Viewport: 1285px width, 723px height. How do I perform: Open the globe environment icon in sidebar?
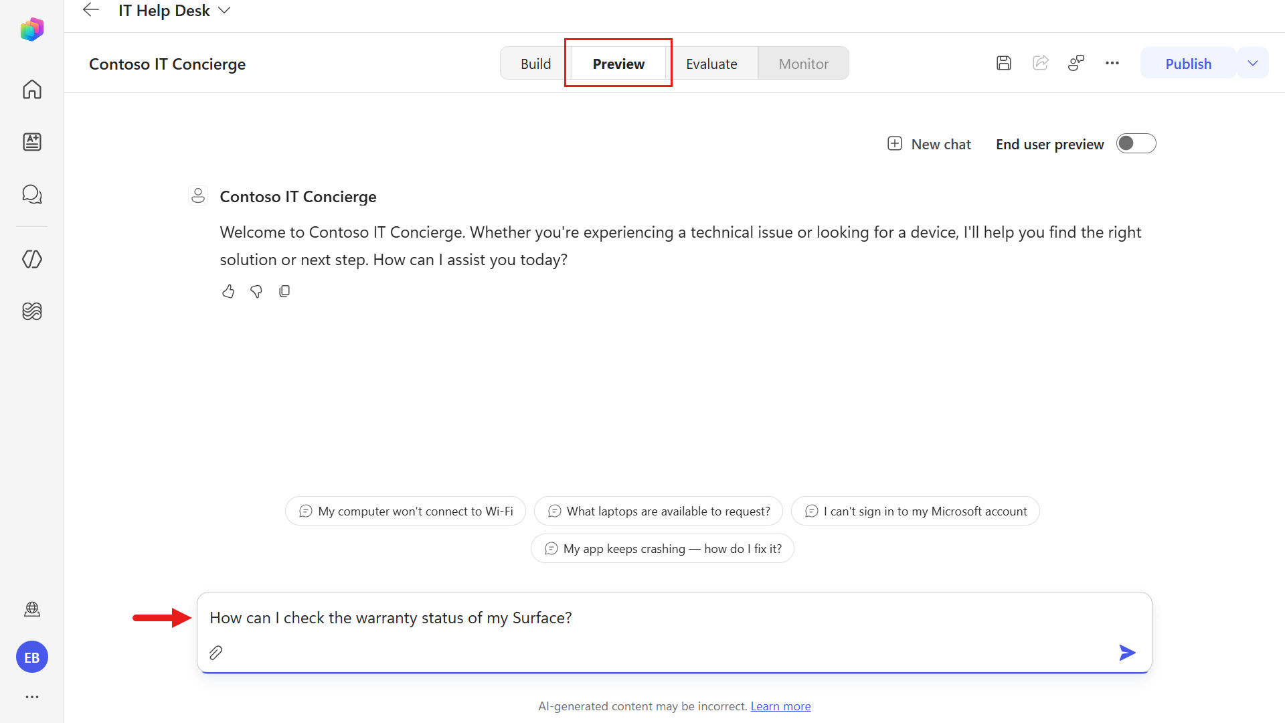(31, 609)
